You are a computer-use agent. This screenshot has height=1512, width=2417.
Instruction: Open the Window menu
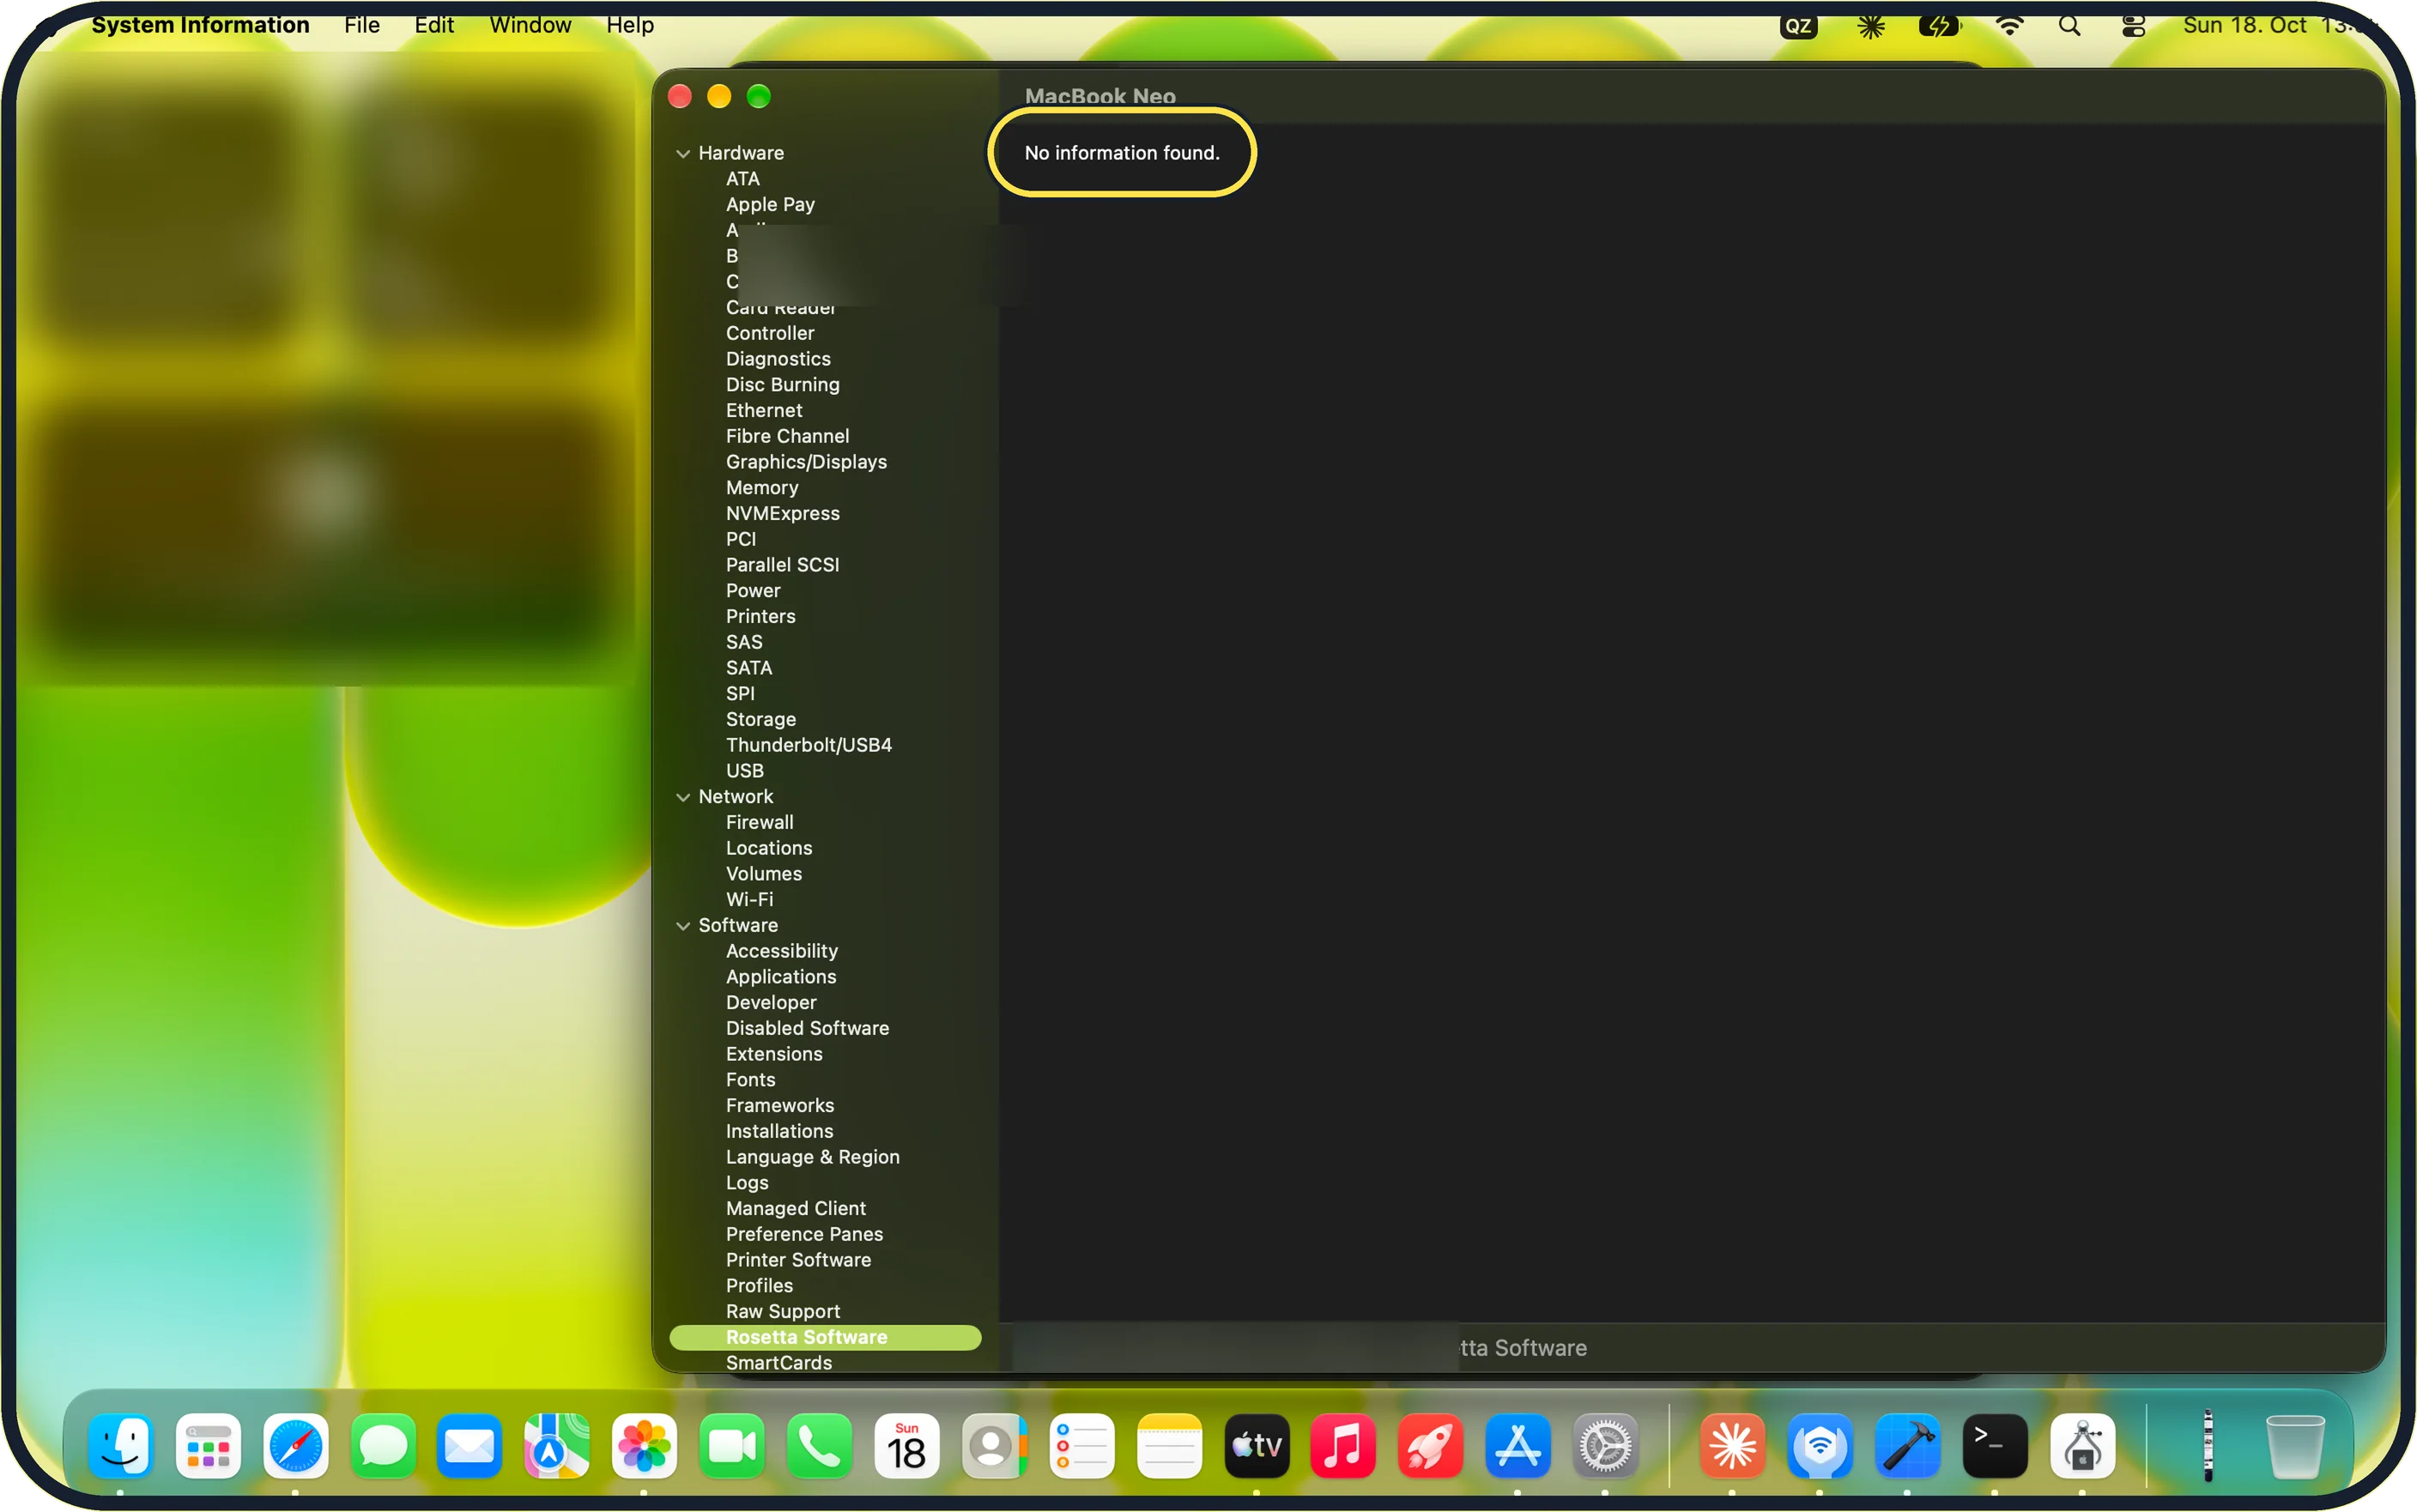tap(530, 25)
